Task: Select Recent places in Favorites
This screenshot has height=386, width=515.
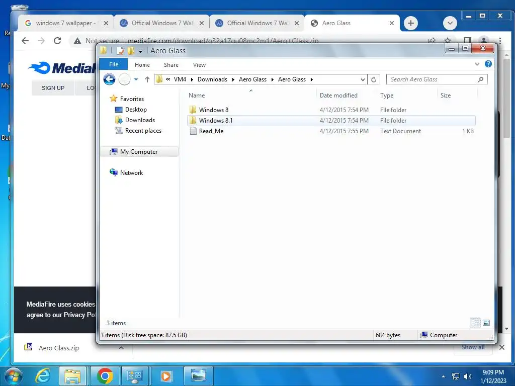Action: tap(143, 131)
